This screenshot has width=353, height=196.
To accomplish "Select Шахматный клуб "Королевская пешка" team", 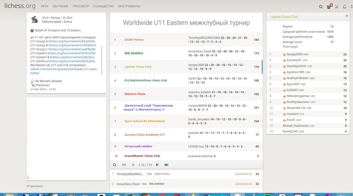I will pyautogui.click(x=148, y=107).
